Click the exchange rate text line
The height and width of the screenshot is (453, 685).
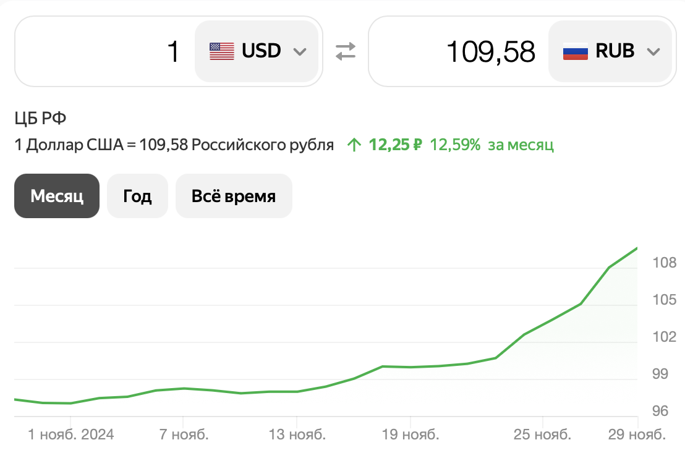point(174,145)
